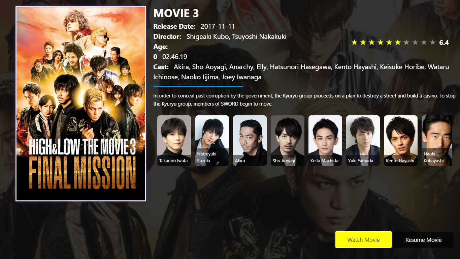Click the fifth yellow rating star

tap(389, 42)
